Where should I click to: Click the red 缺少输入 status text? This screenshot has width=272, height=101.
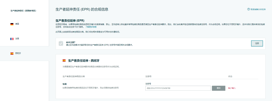(x=232, y=88)
